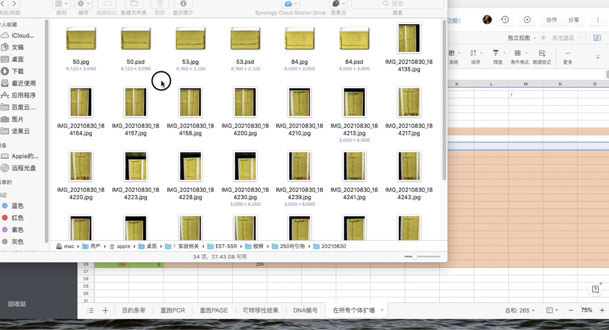
Task: Click the edit tags (编辑标记) toolbar icon
Action: pyautogui.click(x=107, y=4)
